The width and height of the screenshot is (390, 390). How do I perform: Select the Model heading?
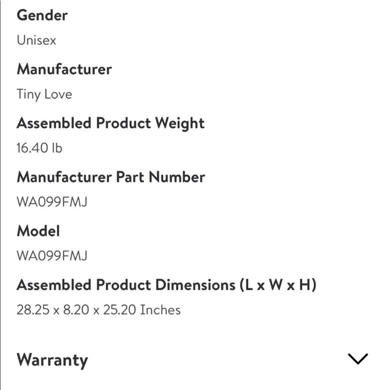click(x=38, y=231)
